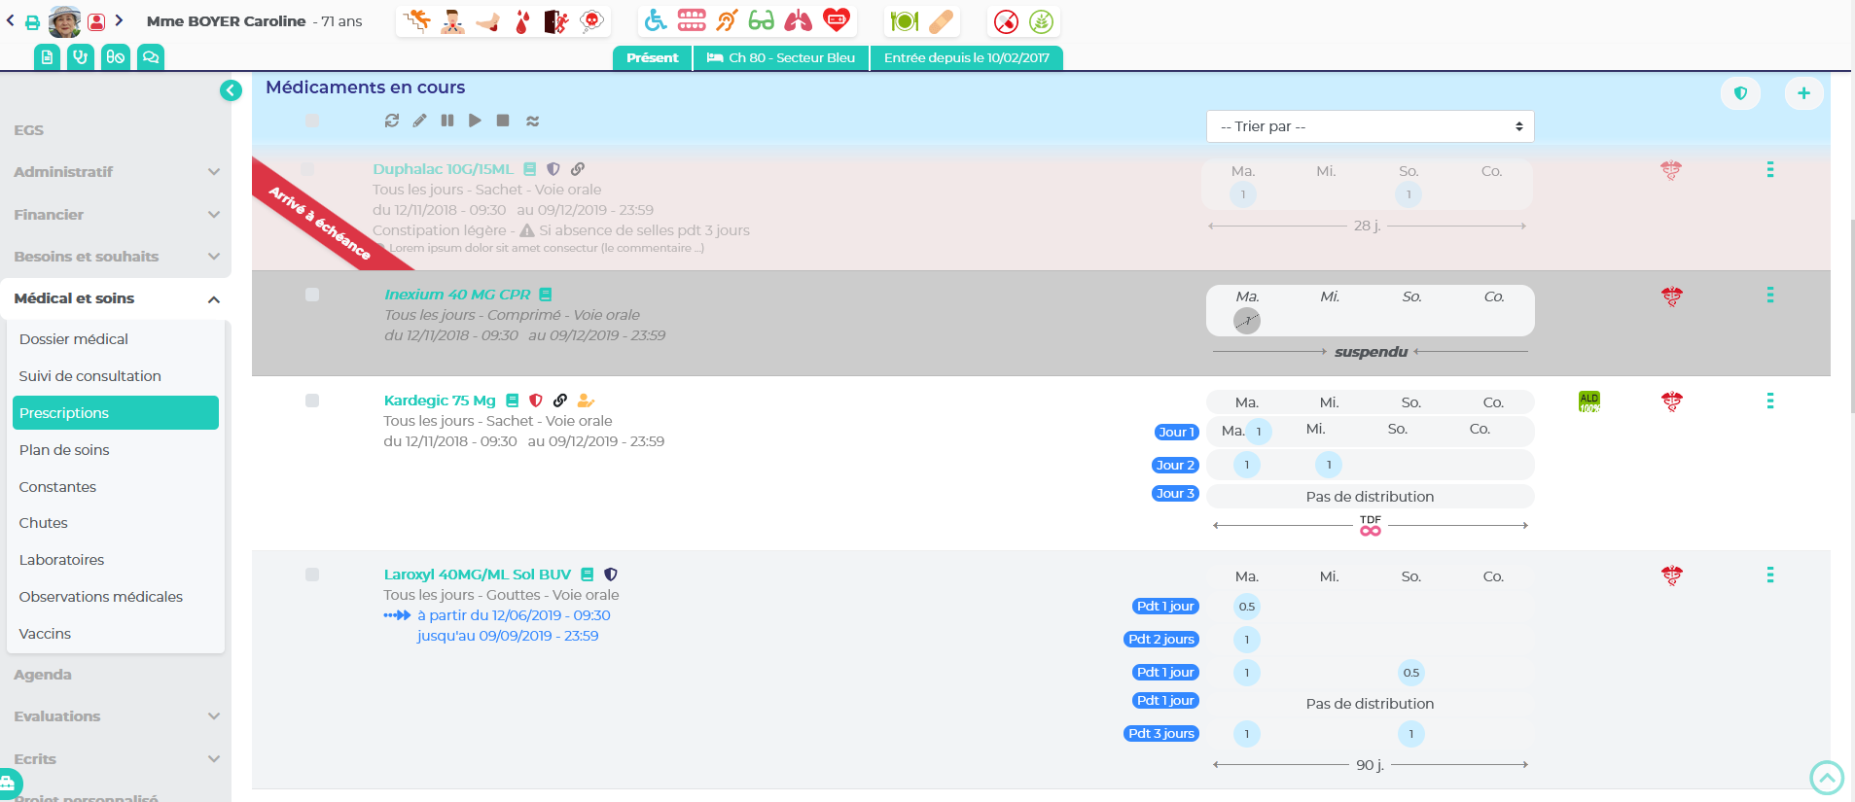Tick the checkbox for Laroxyl 40MG/ML

(312, 575)
